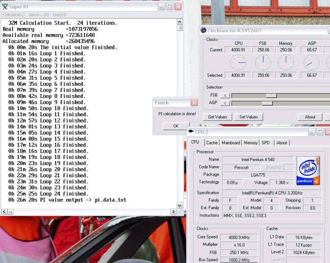Image resolution: width=330 pixels, height=263 pixels.
Task: Click Get Values in ClockGen
Action: point(218,117)
